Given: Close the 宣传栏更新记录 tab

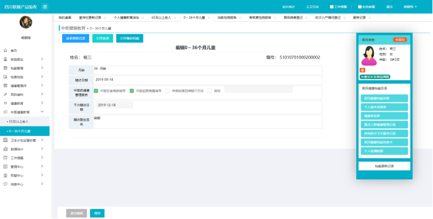Looking at the screenshot, I should (x=105, y=18).
